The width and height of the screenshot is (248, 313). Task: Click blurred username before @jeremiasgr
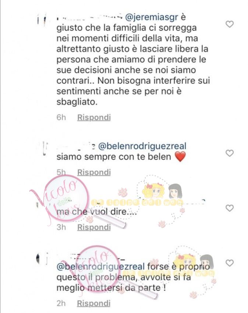(x=89, y=18)
